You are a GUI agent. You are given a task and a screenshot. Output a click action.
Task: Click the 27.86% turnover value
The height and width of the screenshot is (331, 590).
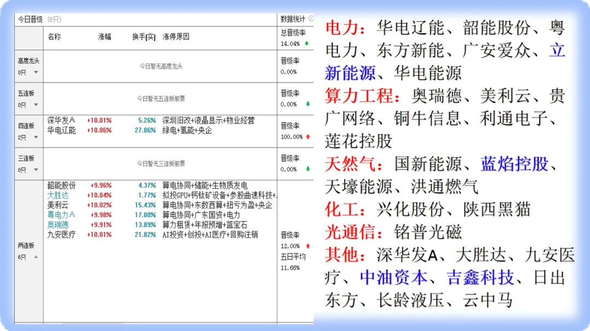[145, 130]
